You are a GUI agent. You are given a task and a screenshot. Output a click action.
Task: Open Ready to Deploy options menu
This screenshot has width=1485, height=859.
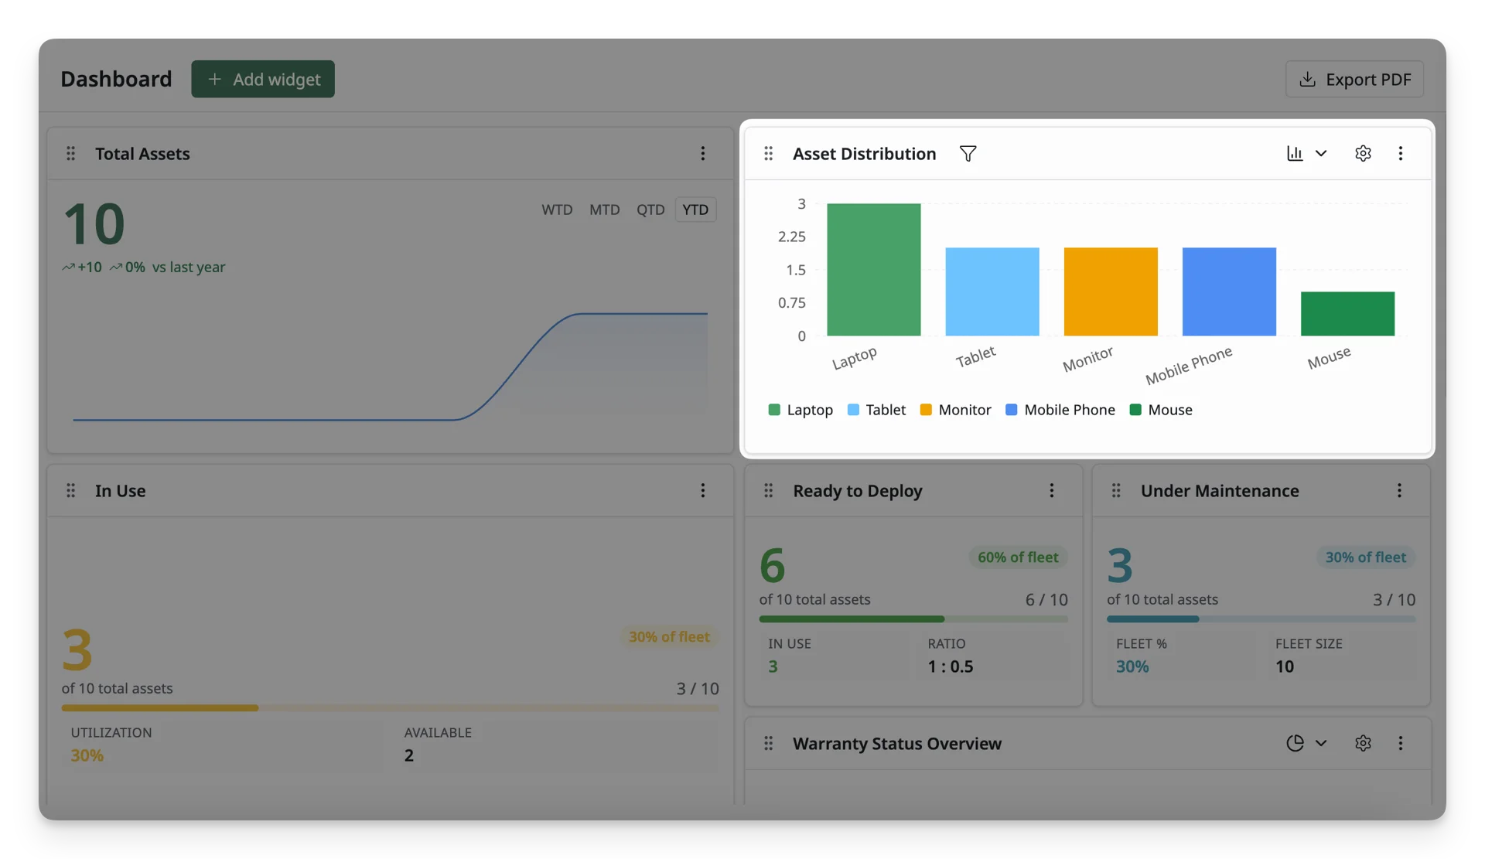[1051, 491]
